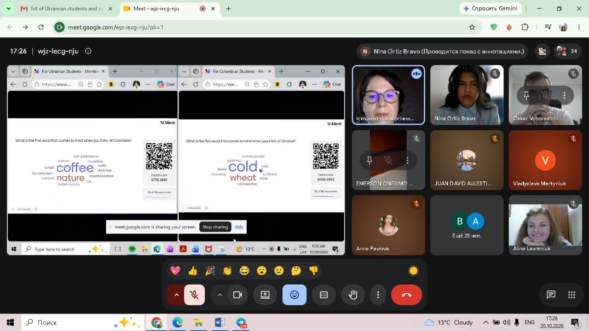Open Chrome's media controls icon
Screen dimensions: 589x331
click(548, 27)
